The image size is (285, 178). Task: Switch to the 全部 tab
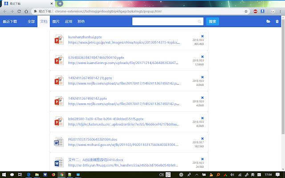pos(31,21)
